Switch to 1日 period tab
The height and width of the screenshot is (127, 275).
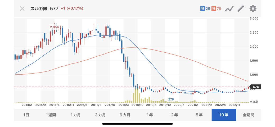click(x=26, y=115)
